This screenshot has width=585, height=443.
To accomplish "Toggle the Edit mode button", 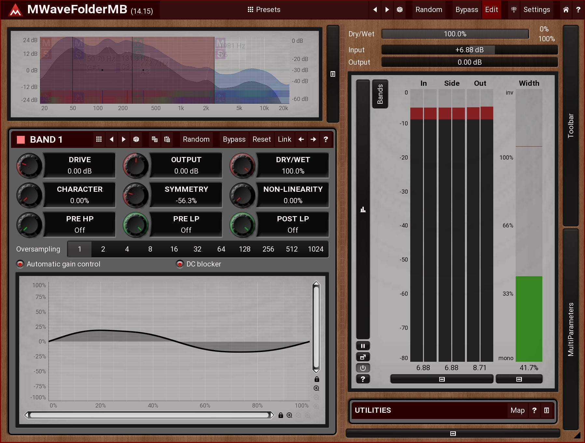I will [x=491, y=10].
